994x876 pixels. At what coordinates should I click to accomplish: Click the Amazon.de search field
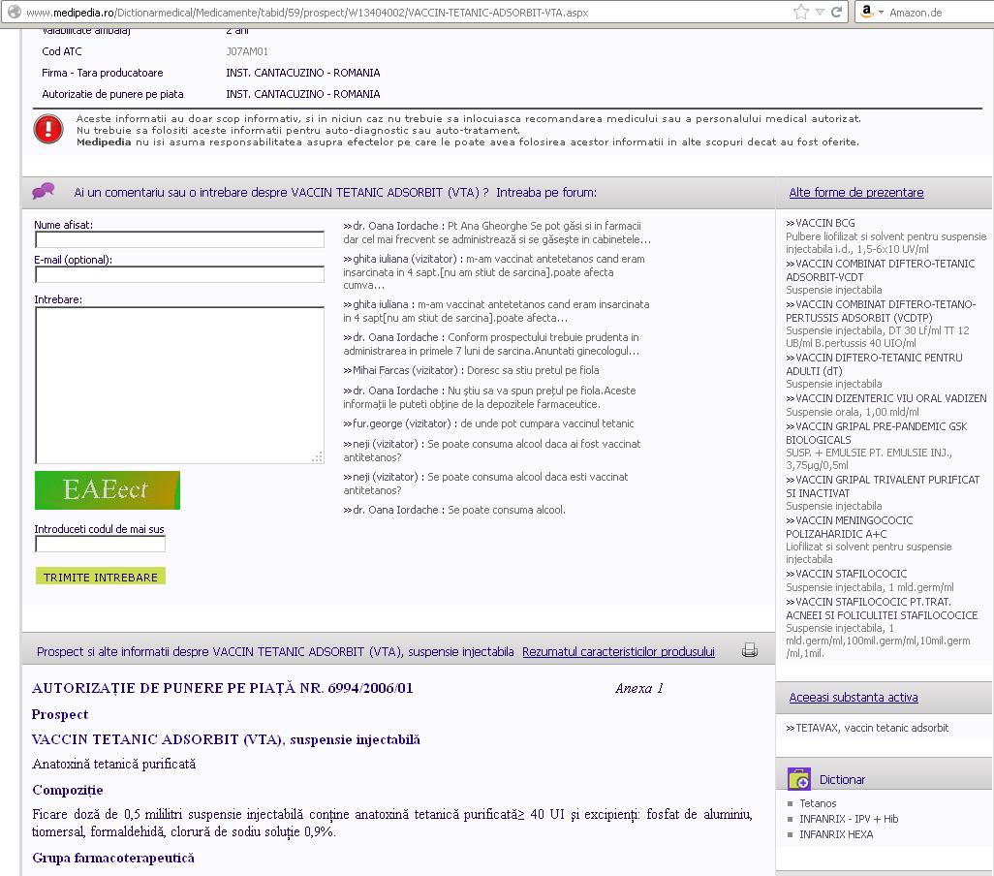pyautogui.click(x=941, y=12)
